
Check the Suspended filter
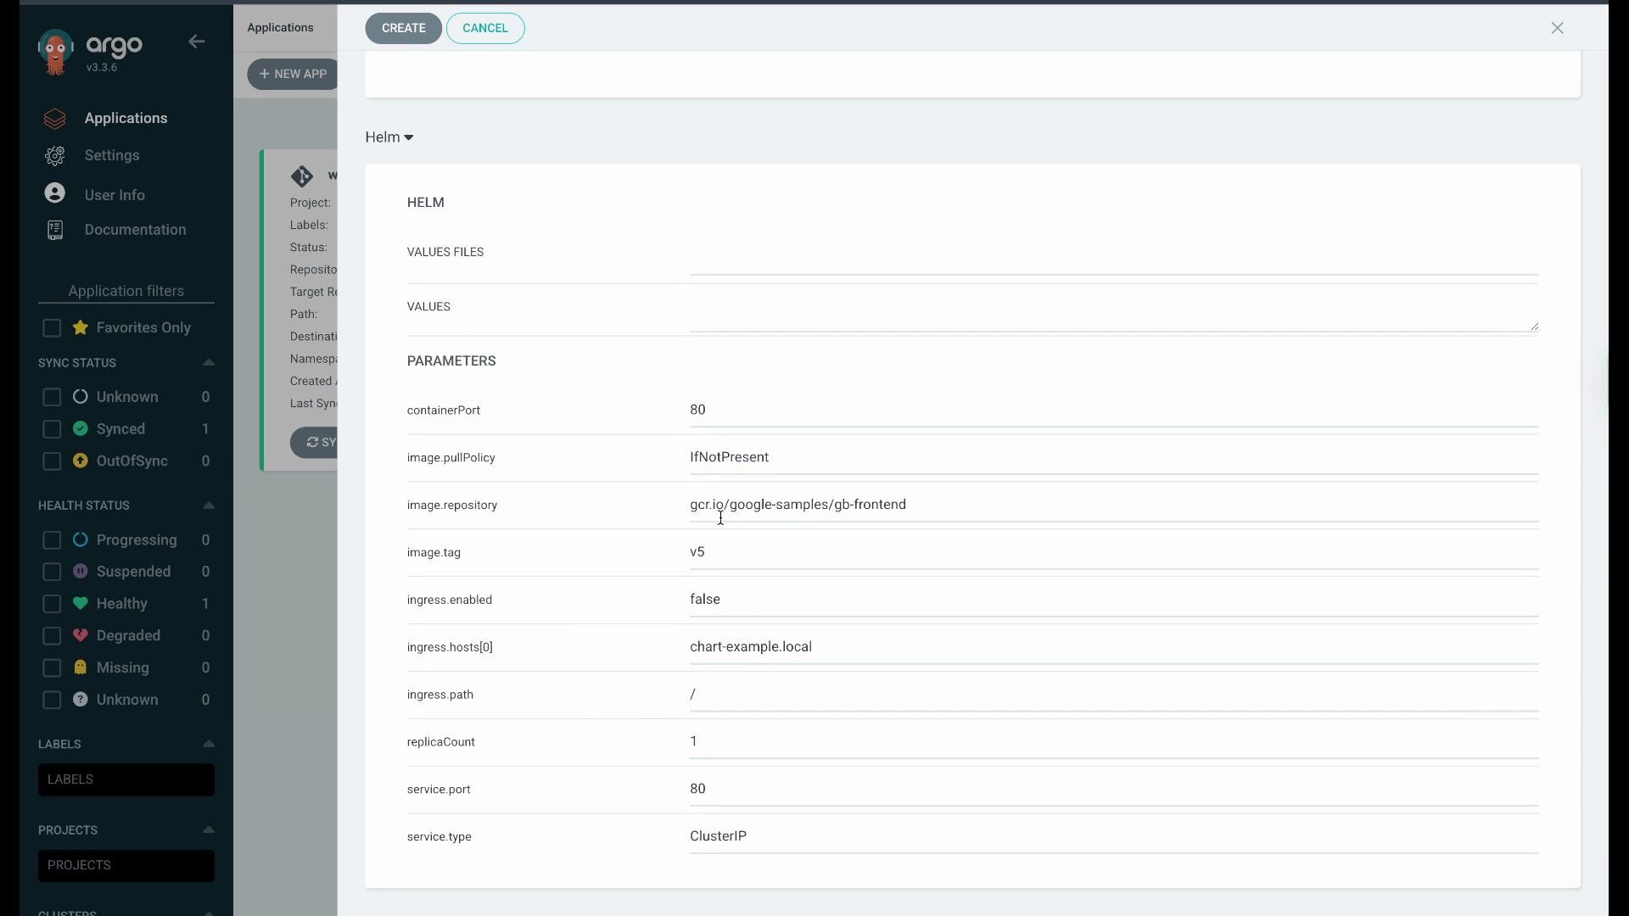pos(52,572)
